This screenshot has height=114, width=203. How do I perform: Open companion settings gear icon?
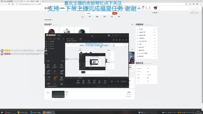118,82
